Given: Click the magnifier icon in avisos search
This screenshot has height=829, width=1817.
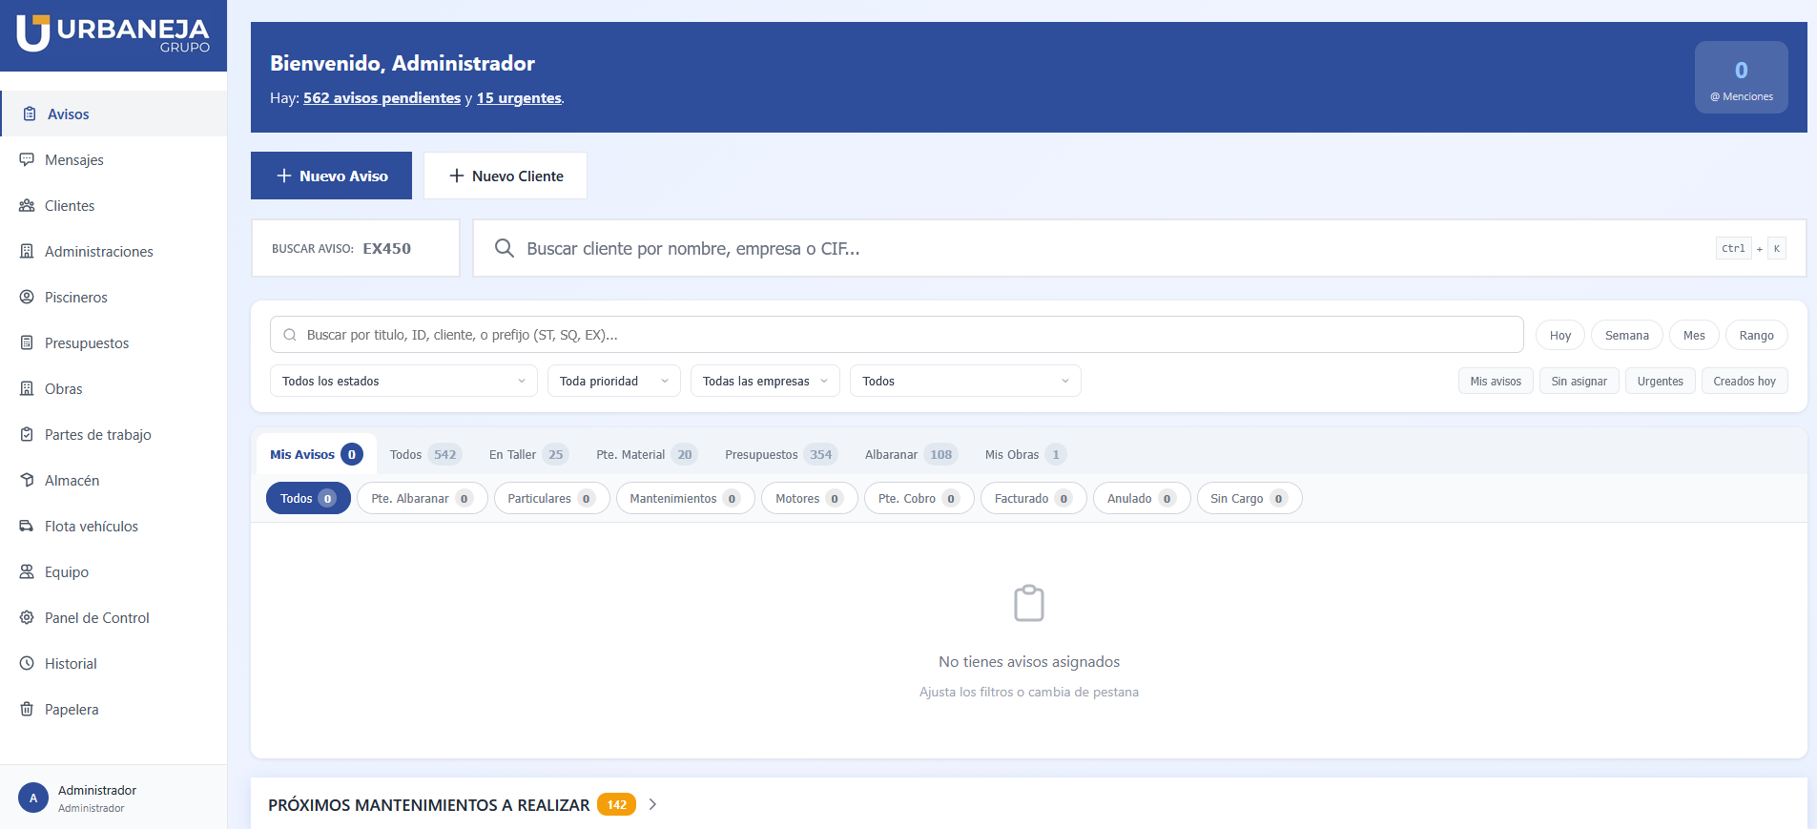Looking at the screenshot, I should [290, 335].
